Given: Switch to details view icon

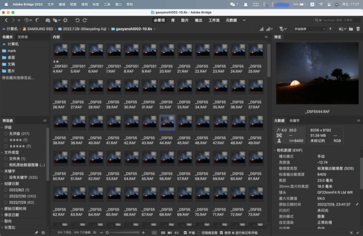Looking at the screenshot, I should [x=170, y=233].
